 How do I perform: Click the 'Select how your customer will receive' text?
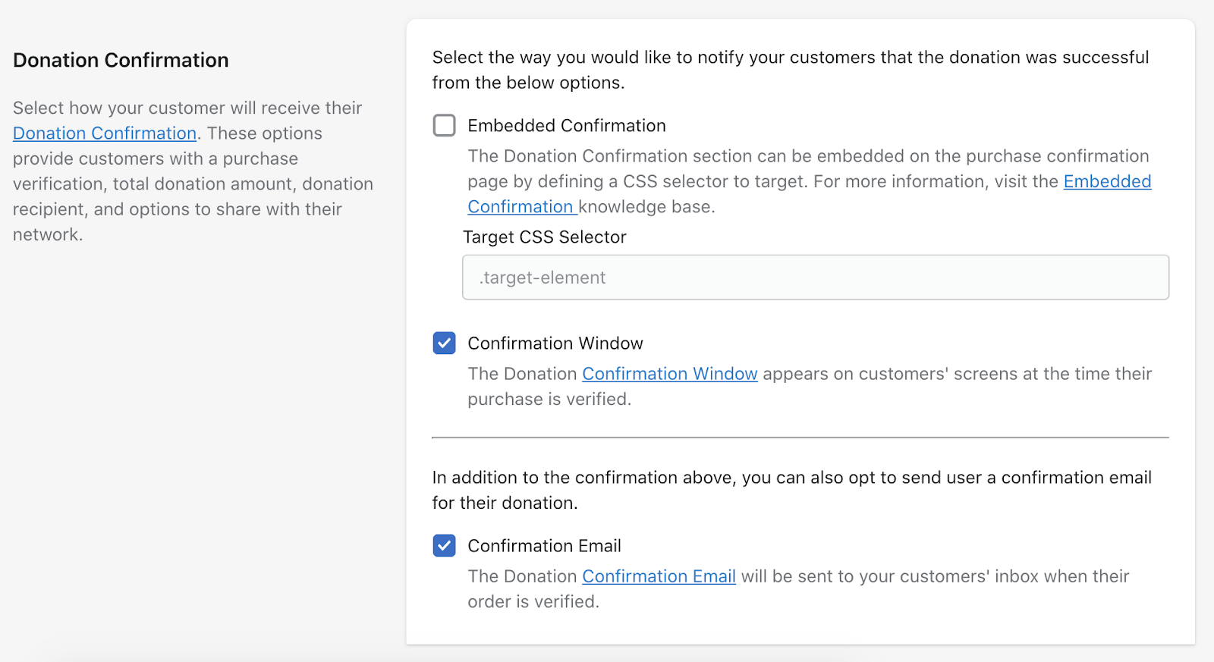pyautogui.click(x=187, y=108)
